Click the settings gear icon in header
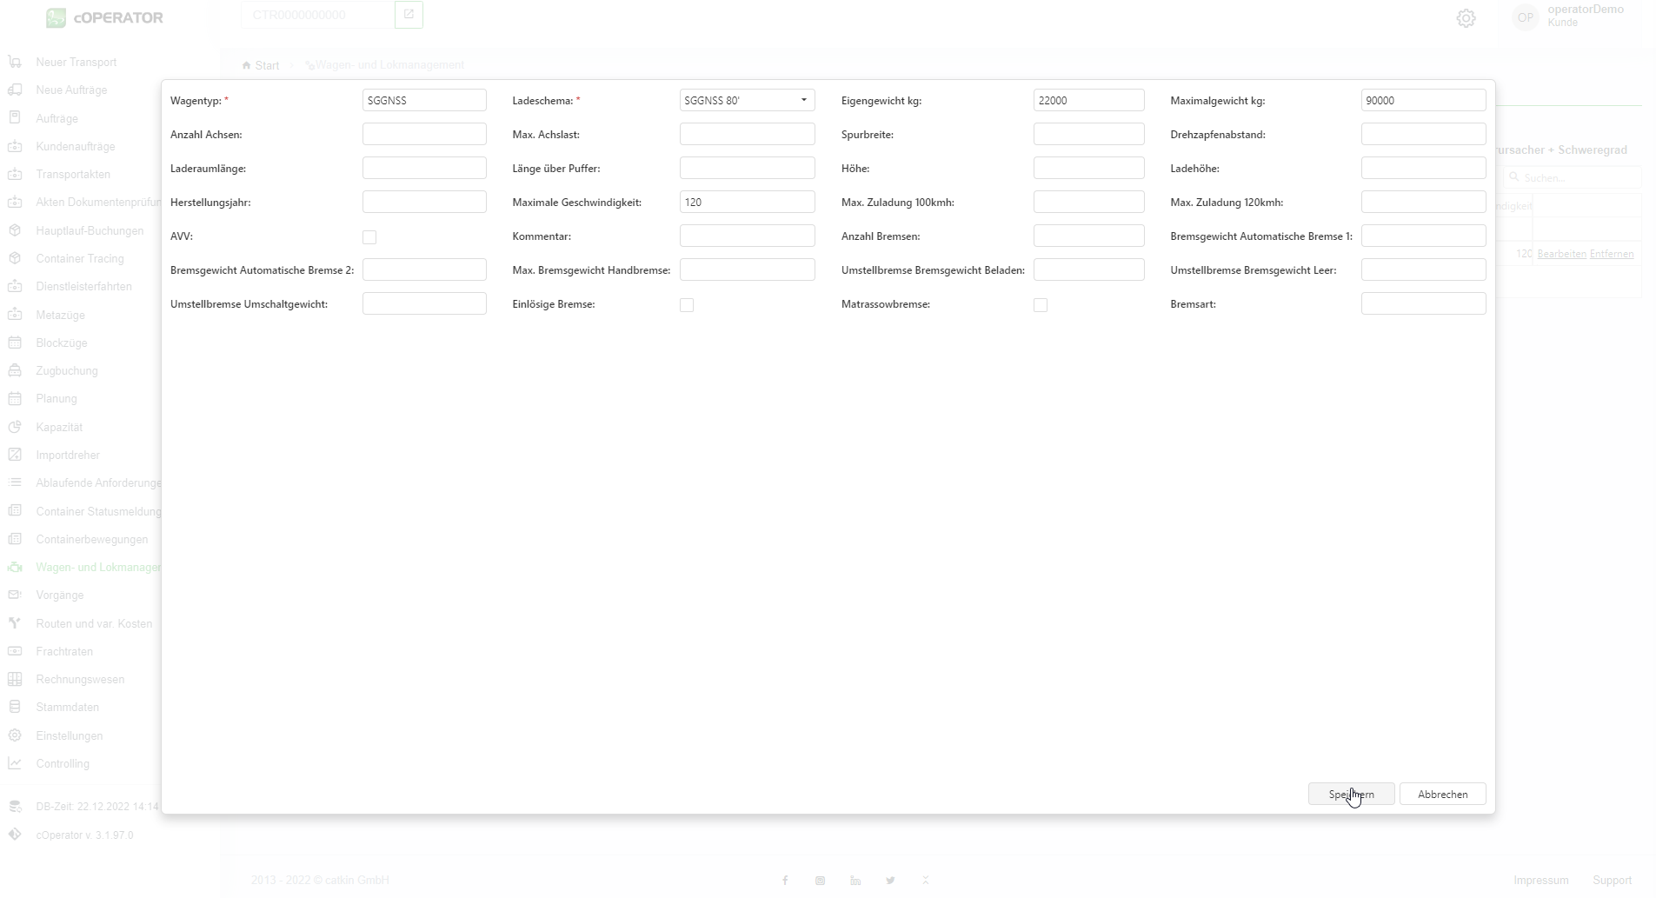1656x898 pixels. pos(1466,18)
